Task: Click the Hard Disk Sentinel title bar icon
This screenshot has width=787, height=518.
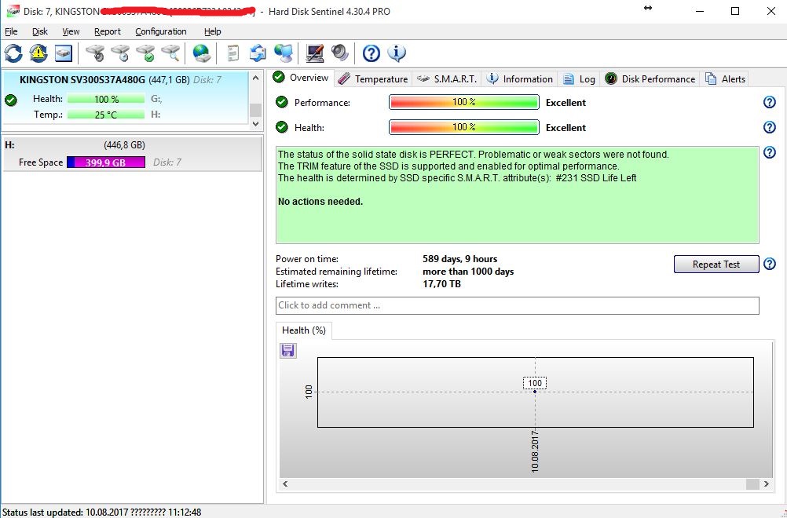Action: [x=12, y=12]
